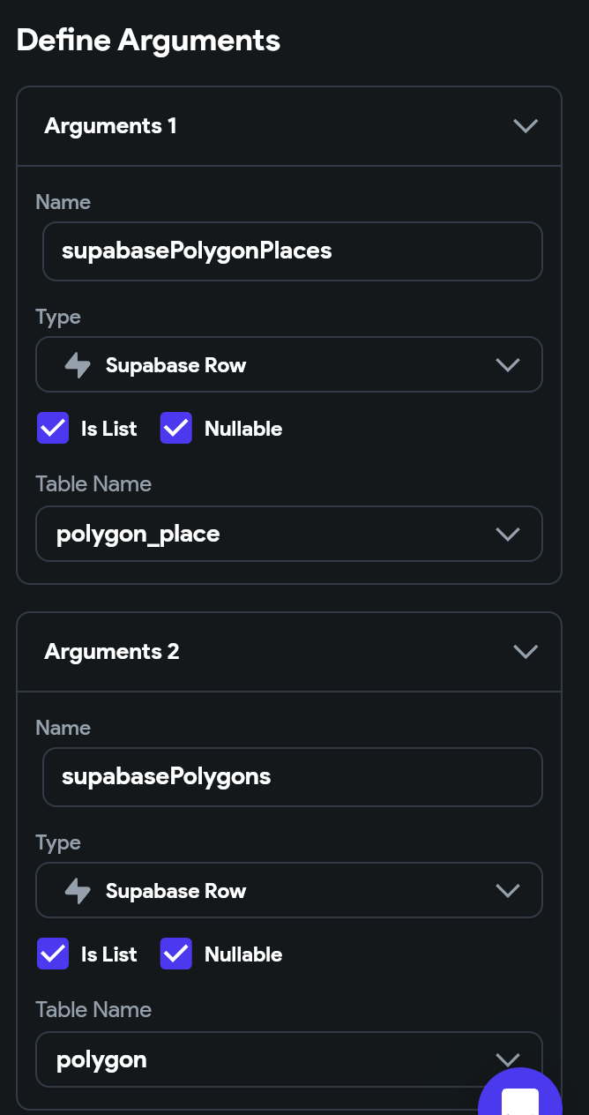Viewport: 589px width, 1115px height.
Task: Click the Arguments 2 header title
Action: point(112,652)
